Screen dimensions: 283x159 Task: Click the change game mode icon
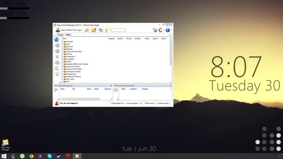[101, 30]
